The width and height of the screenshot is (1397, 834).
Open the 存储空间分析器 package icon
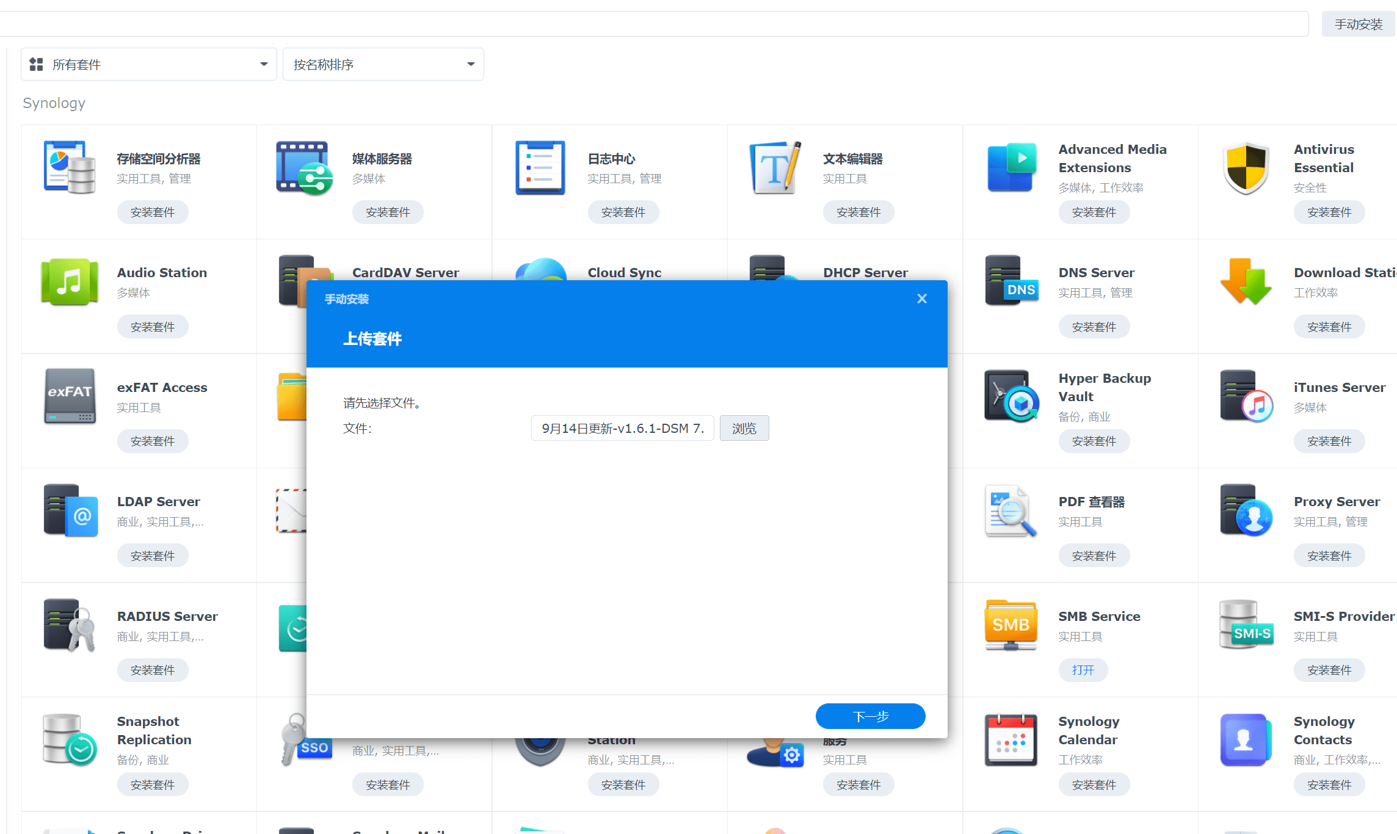click(70, 167)
